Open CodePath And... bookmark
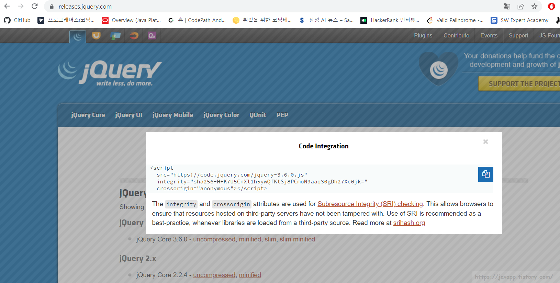 point(197,20)
